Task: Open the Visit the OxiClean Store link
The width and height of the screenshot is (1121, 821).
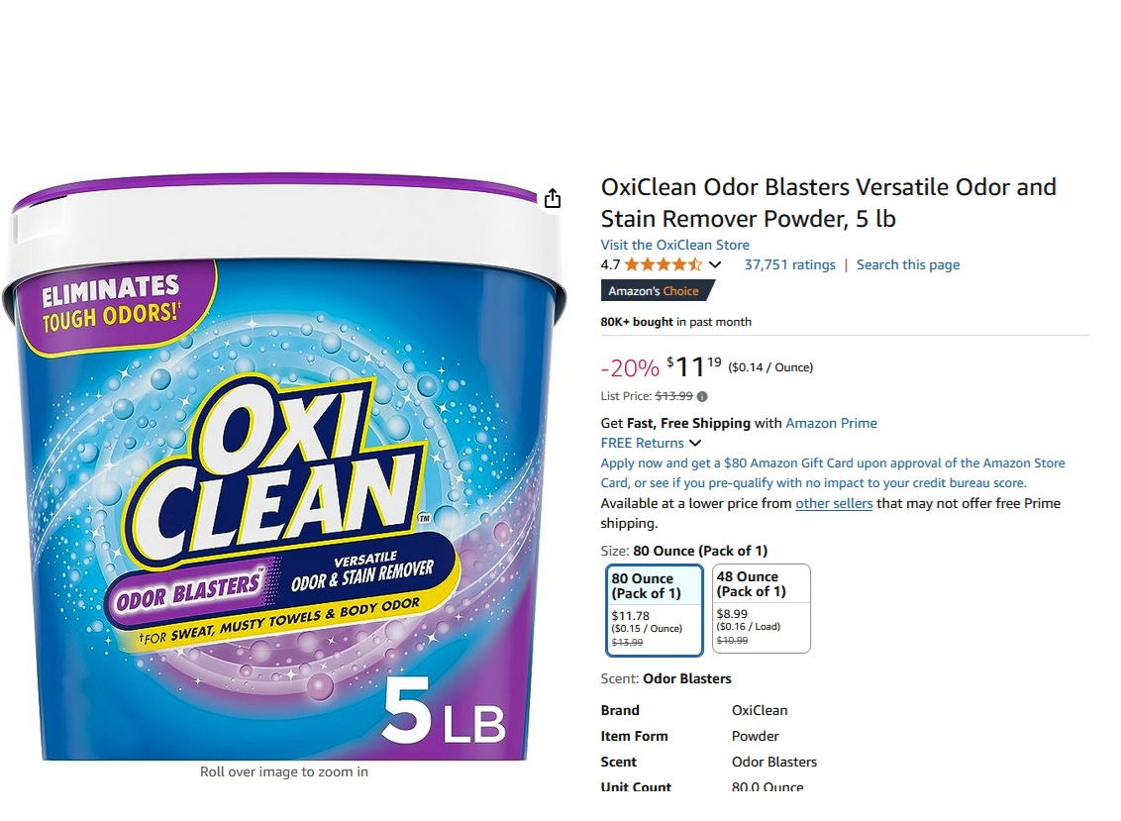Action: pyautogui.click(x=675, y=245)
